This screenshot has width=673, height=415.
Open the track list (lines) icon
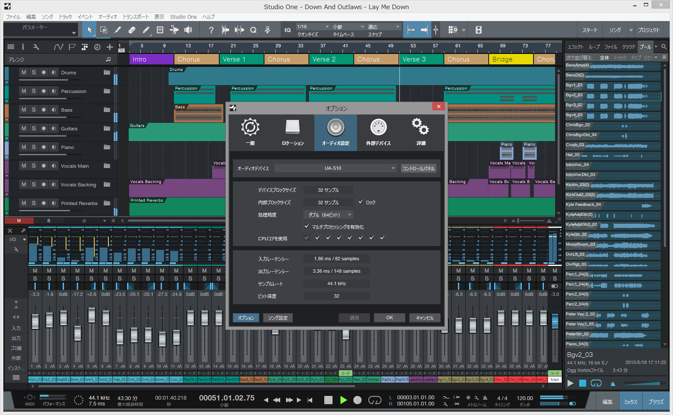(11, 47)
